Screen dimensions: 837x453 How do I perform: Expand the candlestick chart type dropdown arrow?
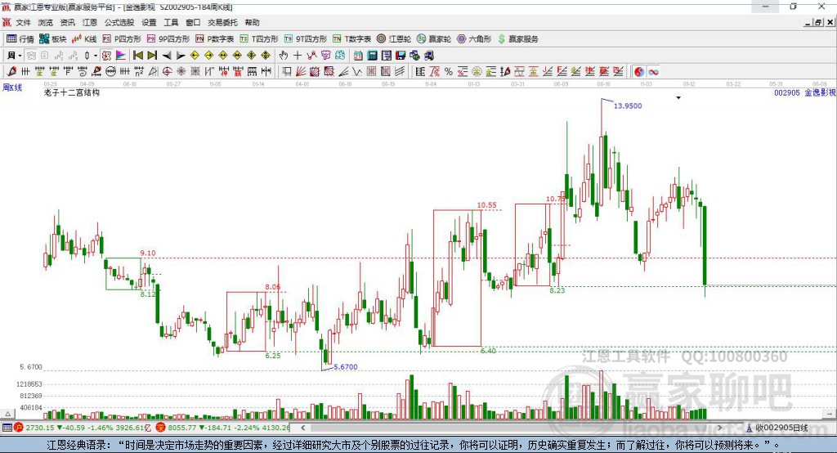(x=96, y=56)
